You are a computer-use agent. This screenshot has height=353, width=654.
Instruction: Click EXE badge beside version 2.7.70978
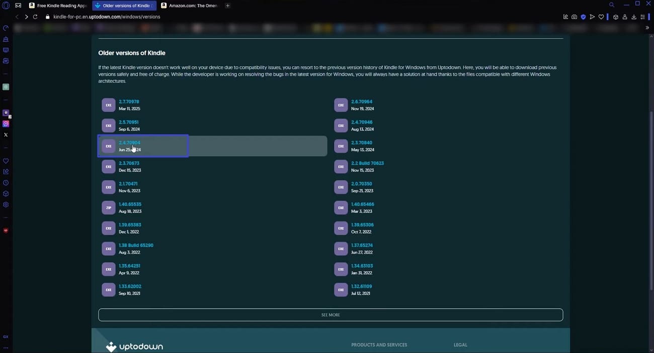(x=109, y=105)
